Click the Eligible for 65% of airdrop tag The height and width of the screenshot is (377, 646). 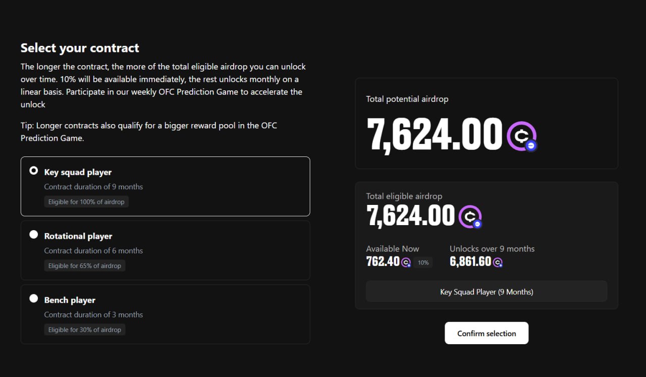85,265
